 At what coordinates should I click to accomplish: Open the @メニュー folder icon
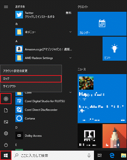(x=19, y=32)
